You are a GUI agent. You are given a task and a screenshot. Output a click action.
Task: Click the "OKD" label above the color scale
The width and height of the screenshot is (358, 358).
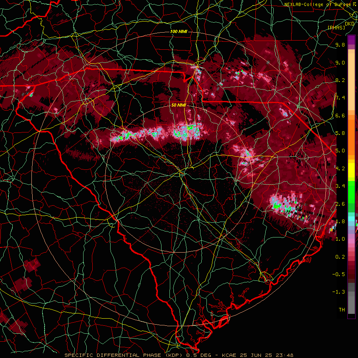(350, 24)
